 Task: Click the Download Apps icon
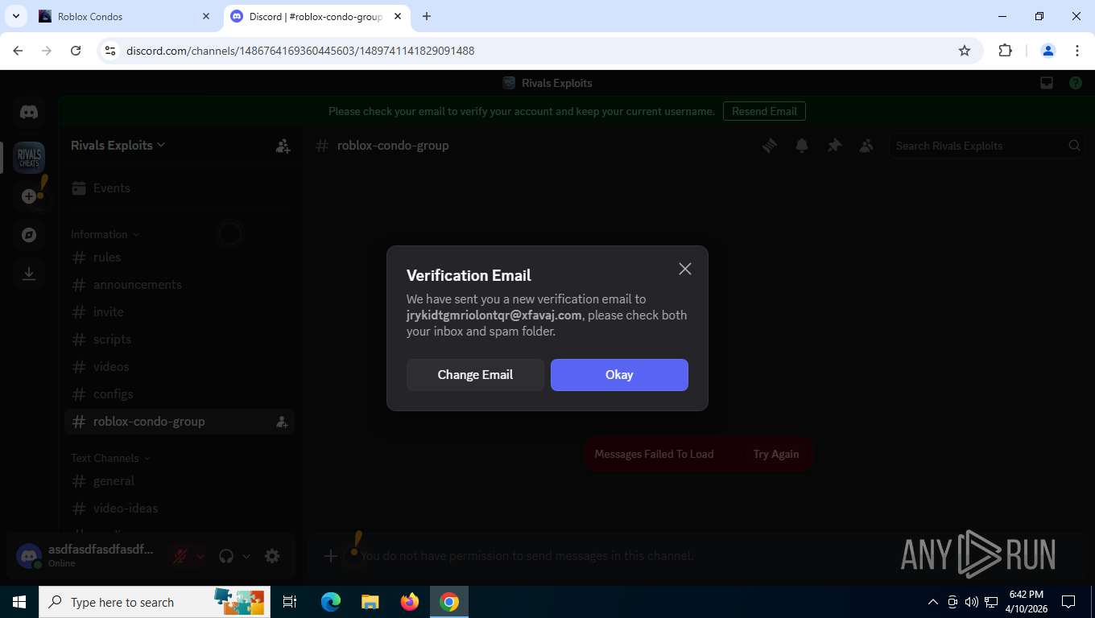click(x=29, y=274)
